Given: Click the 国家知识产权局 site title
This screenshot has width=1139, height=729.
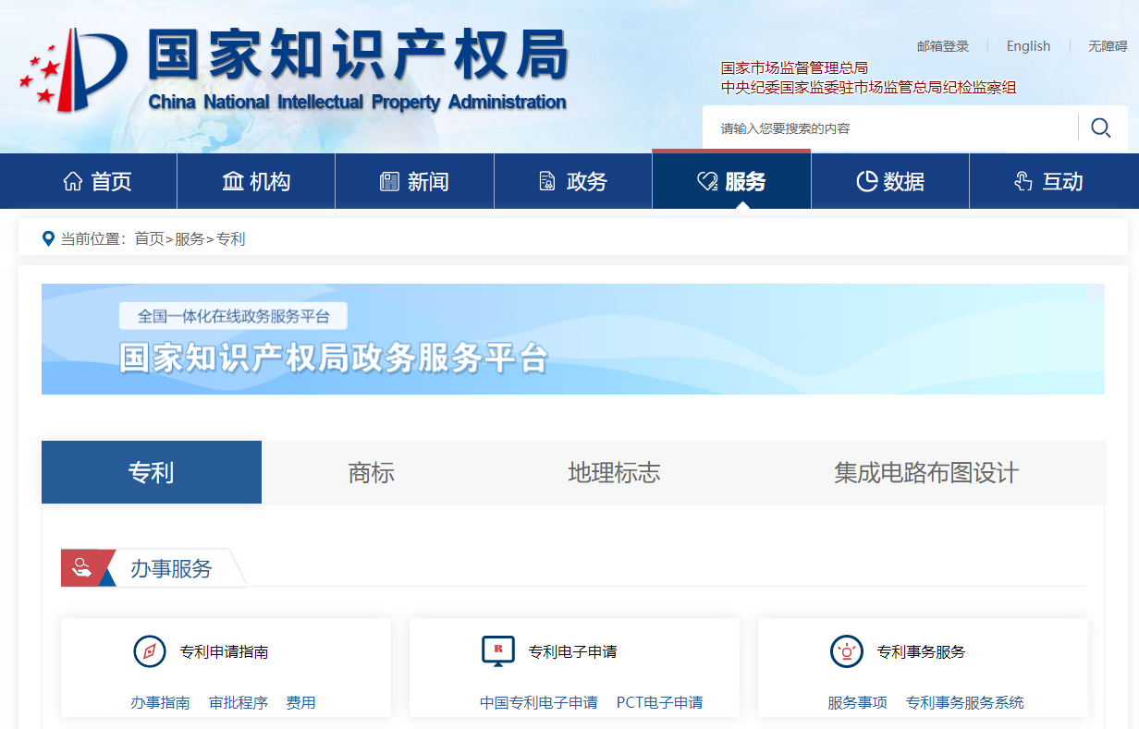Looking at the screenshot, I should click(x=358, y=55).
